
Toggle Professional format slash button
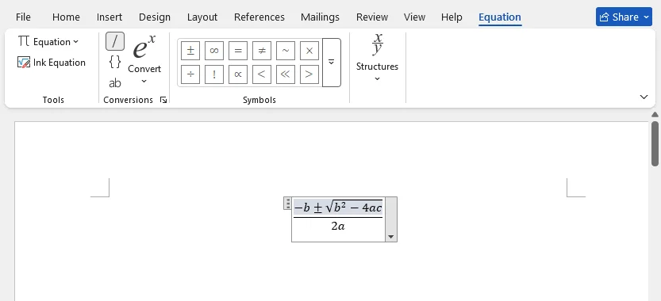(114, 41)
